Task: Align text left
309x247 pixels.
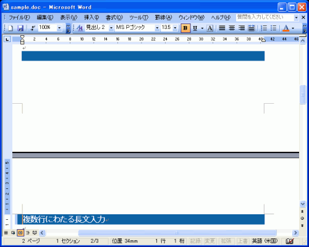Action: pos(222,28)
